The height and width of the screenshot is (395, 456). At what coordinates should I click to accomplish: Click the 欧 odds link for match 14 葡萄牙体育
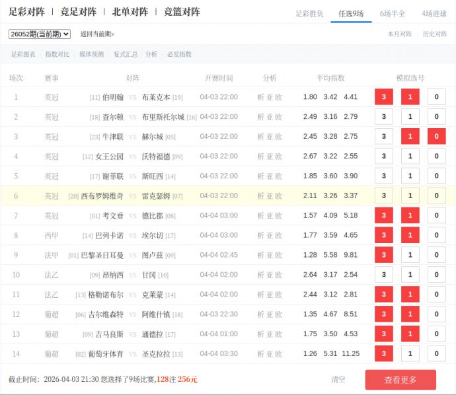279,354
